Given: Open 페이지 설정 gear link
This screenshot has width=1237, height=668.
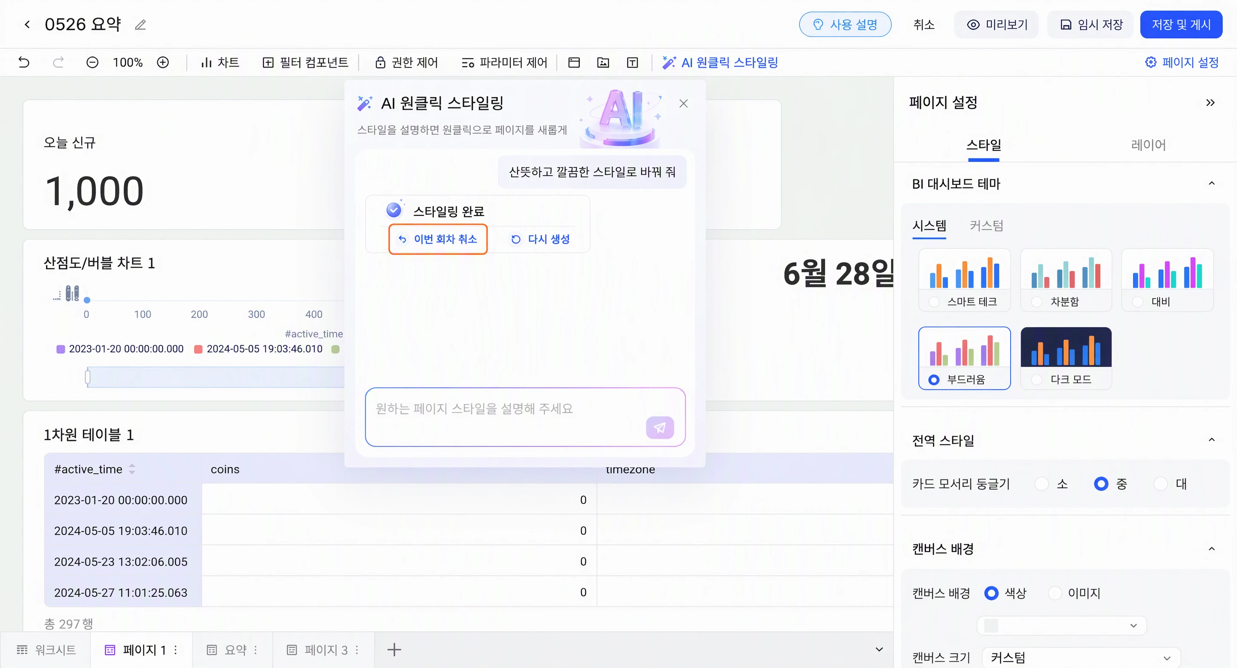Looking at the screenshot, I should point(1182,62).
